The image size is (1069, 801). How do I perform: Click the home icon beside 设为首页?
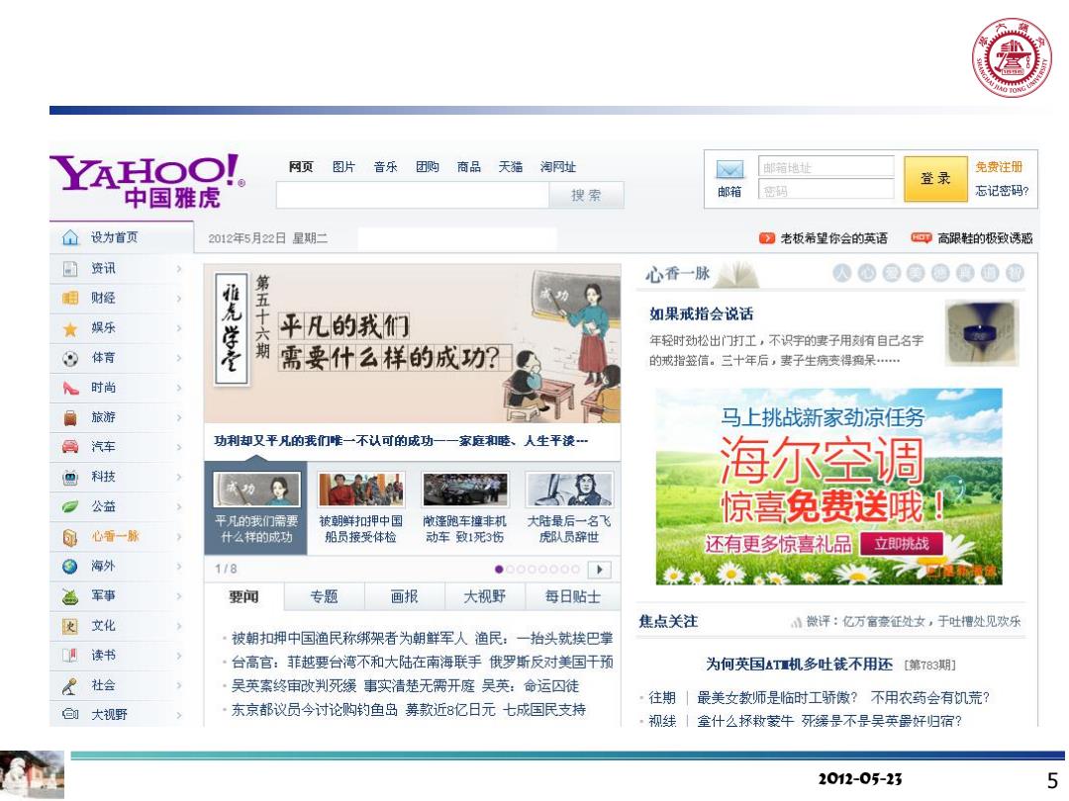pos(70,237)
